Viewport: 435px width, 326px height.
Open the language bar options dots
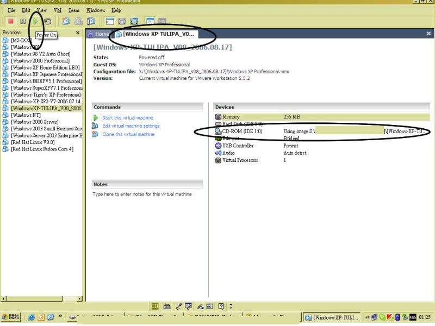[x=231, y=306]
